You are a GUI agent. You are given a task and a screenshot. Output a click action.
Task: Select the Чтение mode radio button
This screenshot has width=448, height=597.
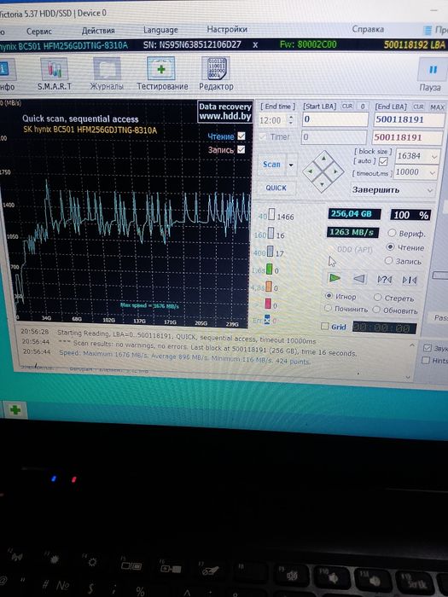[x=390, y=246]
